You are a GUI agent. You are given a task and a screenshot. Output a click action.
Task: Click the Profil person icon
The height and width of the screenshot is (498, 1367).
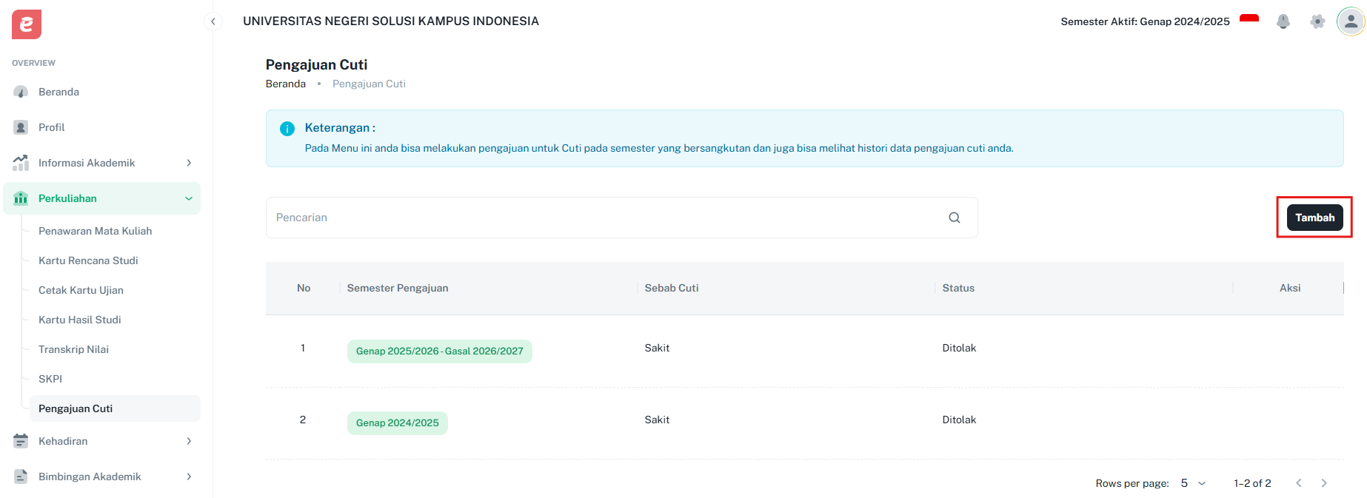[x=21, y=127]
